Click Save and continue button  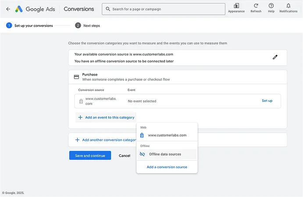(x=90, y=155)
